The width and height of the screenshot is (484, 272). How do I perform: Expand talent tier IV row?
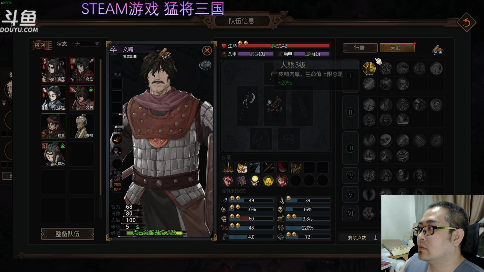[350, 176]
